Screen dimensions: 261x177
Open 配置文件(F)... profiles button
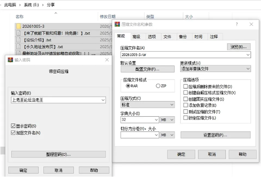tap(147, 69)
